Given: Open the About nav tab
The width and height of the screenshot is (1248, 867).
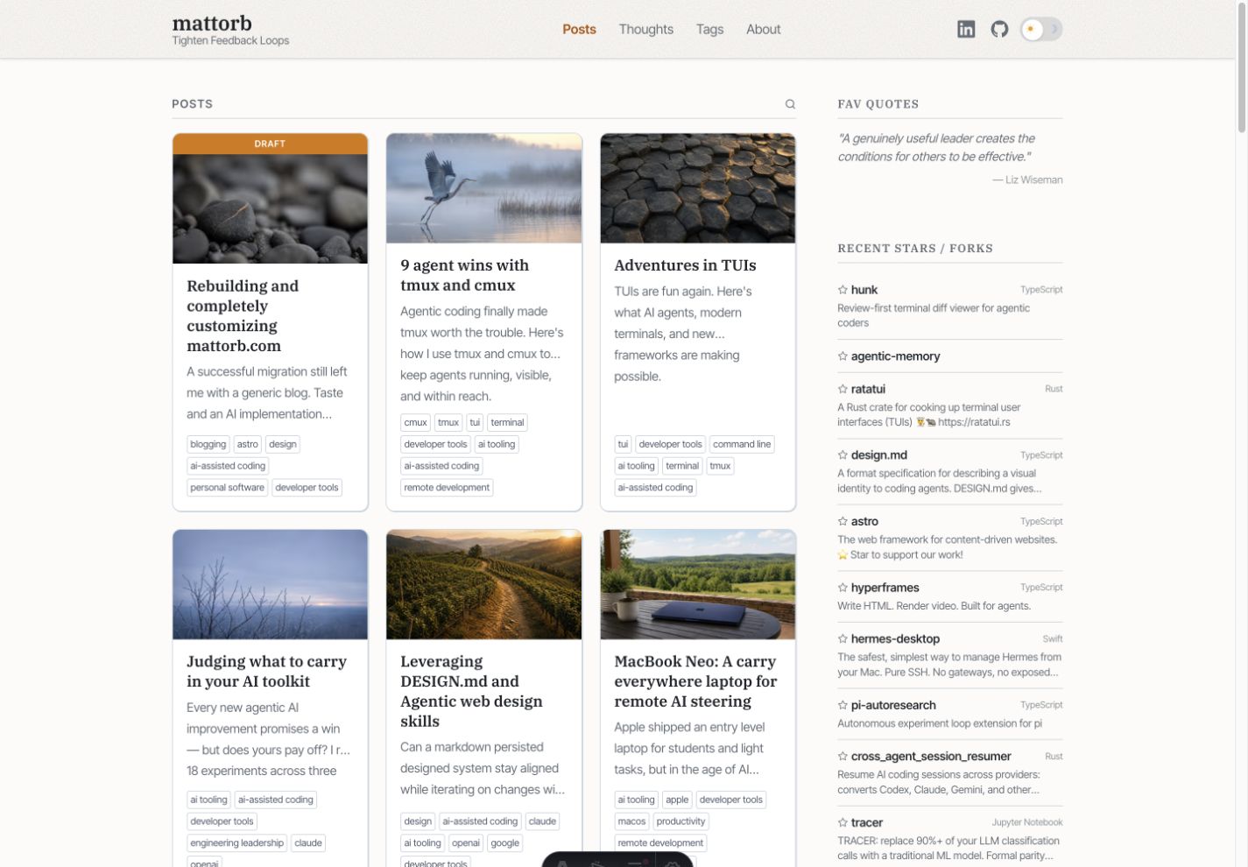Looking at the screenshot, I should (x=763, y=29).
